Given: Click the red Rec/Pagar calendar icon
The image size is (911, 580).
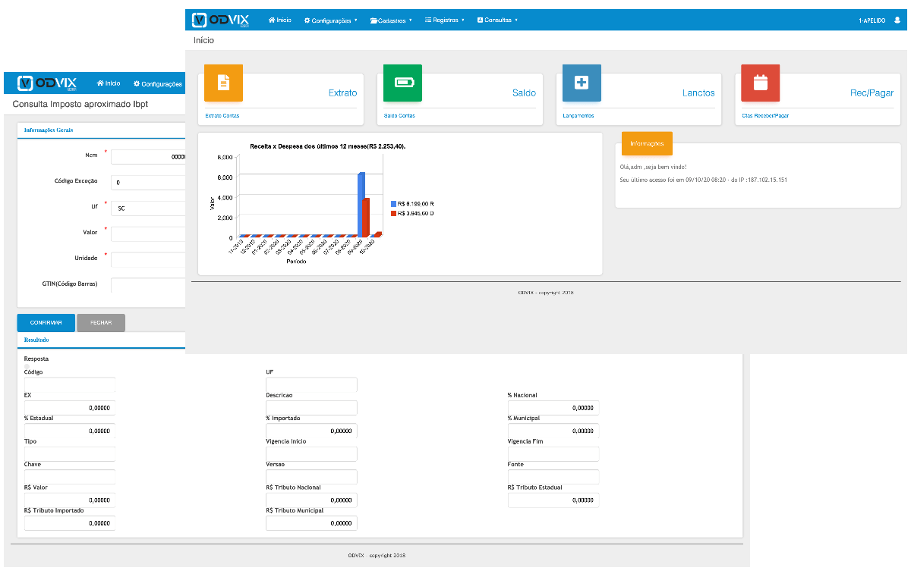Looking at the screenshot, I should pos(760,83).
